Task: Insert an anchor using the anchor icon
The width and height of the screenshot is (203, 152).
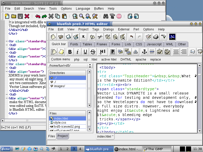Action: click(144, 52)
